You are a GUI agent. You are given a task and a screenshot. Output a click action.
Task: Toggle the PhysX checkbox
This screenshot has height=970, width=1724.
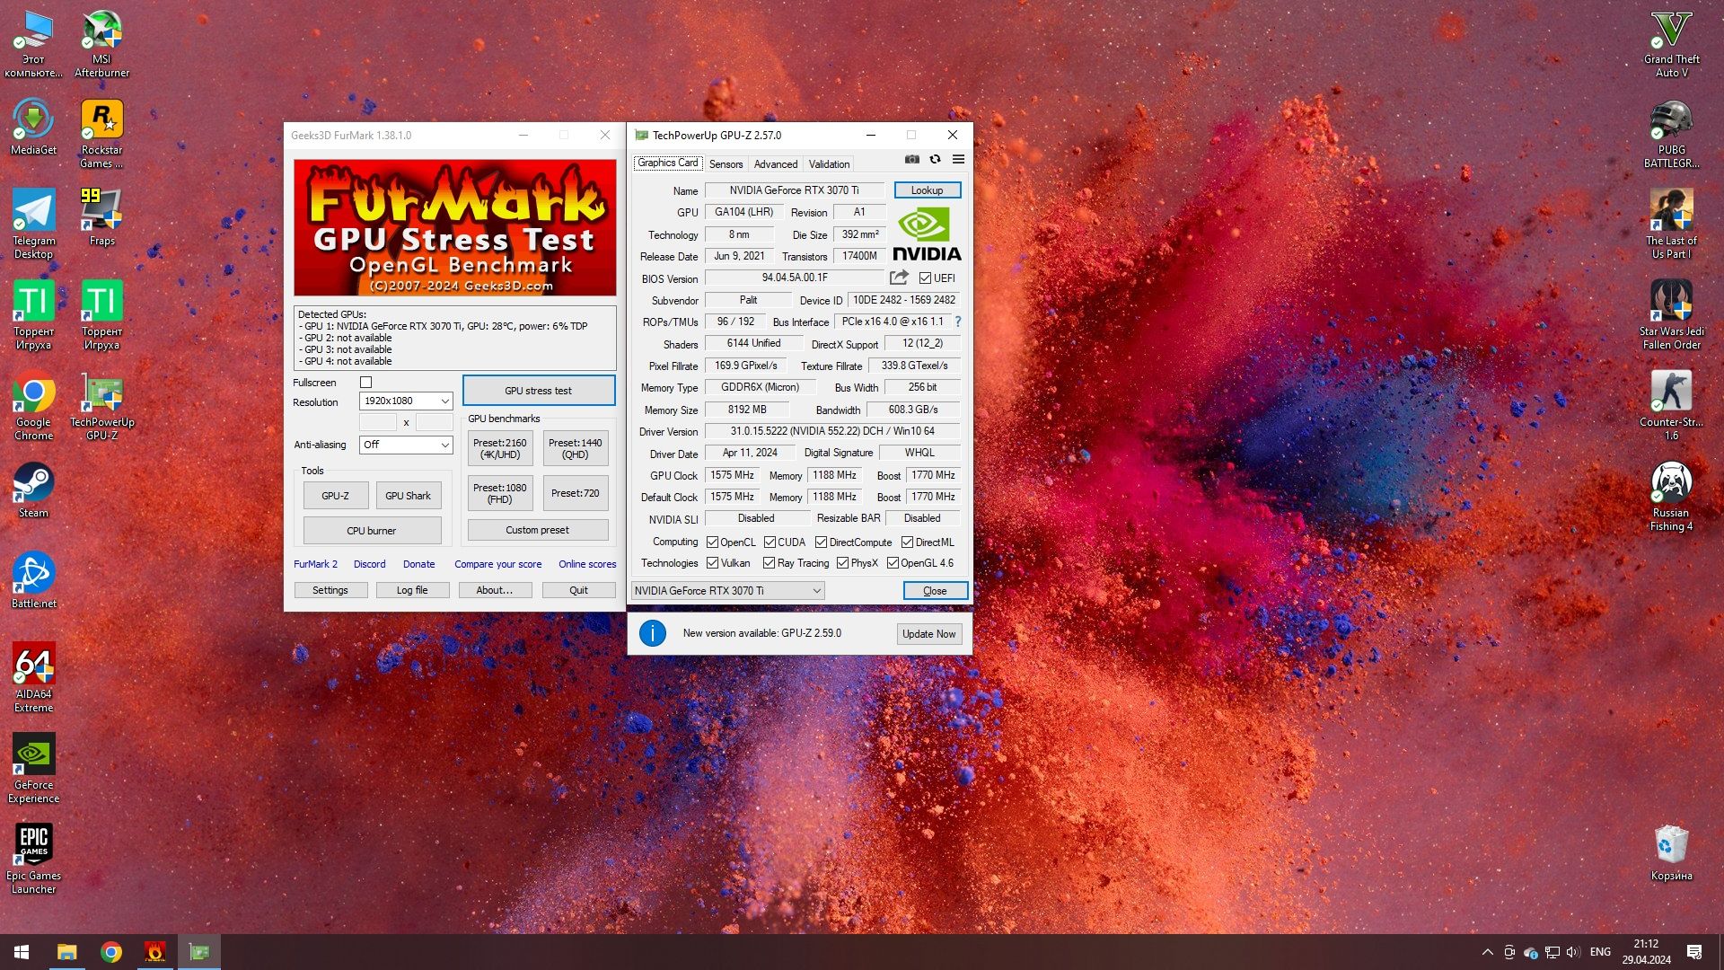842,563
